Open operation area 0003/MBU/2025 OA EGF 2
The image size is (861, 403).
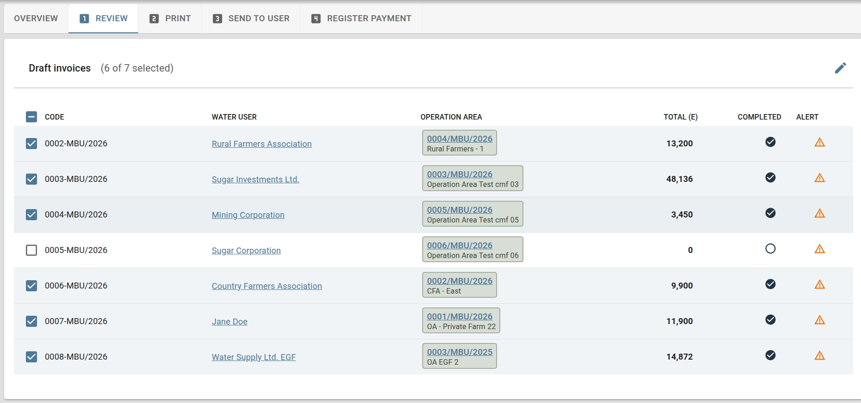click(460, 356)
